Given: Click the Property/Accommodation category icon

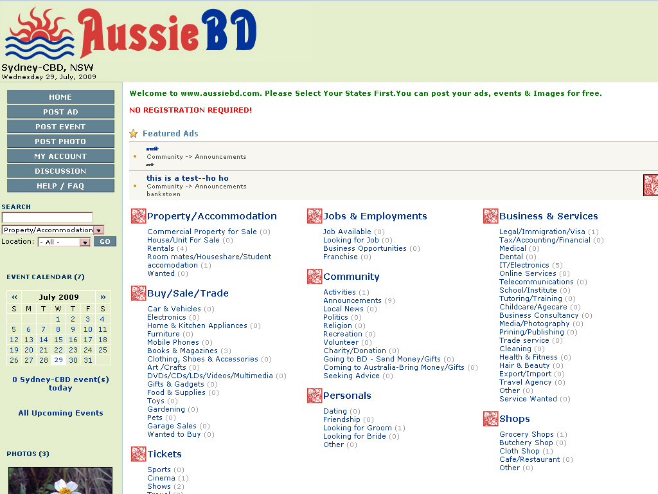Looking at the screenshot, I should (x=138, y=216).
